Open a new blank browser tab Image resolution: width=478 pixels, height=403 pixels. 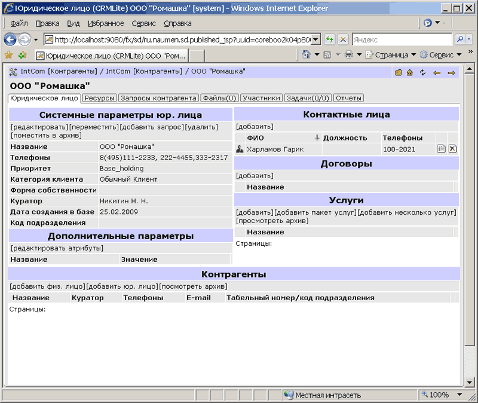pyautogui.click(x=197, y=56)
